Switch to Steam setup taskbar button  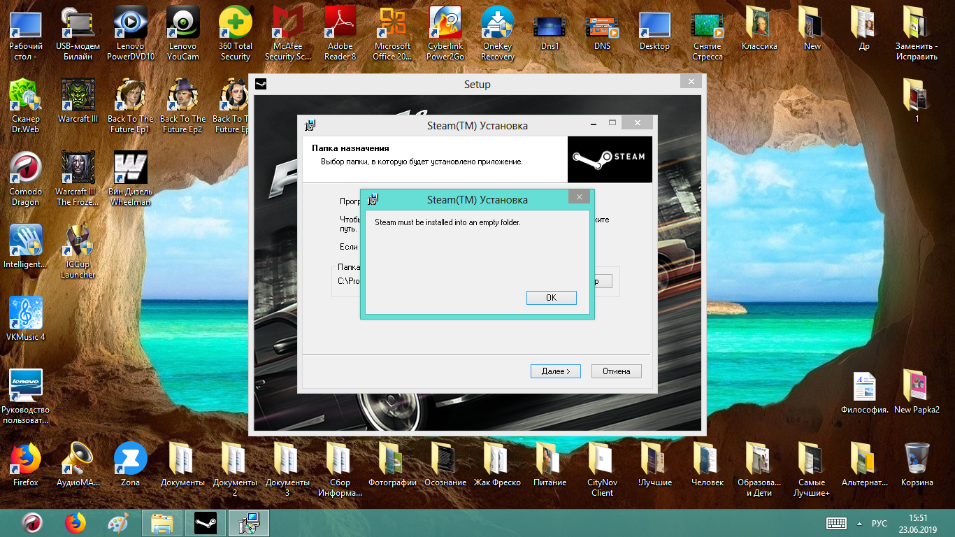(x=206, y=522)
